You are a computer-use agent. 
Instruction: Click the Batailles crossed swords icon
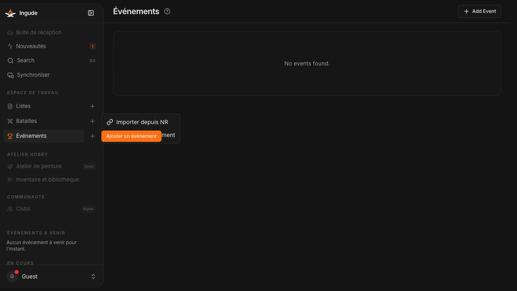pyautogui.click(x=10, y=121)
